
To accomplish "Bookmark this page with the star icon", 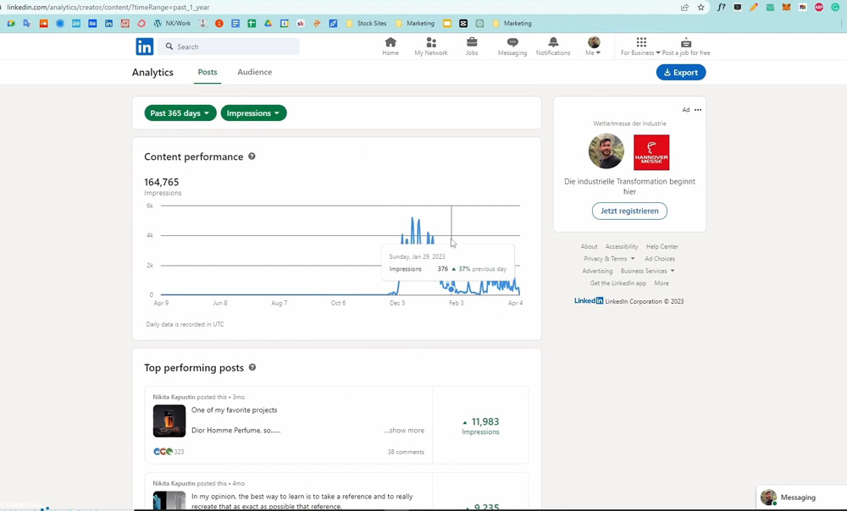I will pos(700,7).
